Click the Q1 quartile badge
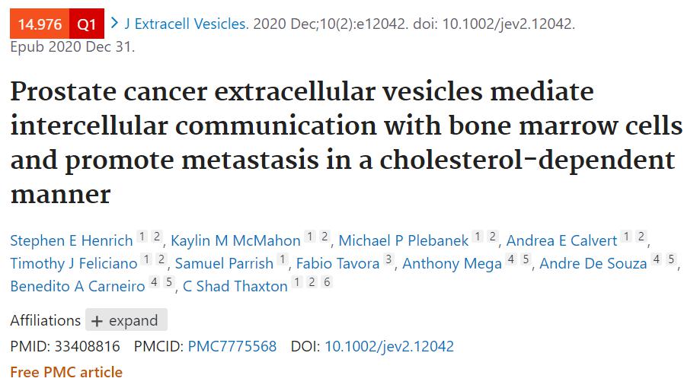This screenshot has height=391, width=700. 87,24
